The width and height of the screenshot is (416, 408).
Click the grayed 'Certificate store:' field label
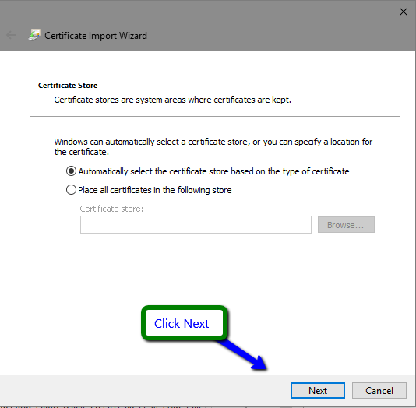[111, 209]
